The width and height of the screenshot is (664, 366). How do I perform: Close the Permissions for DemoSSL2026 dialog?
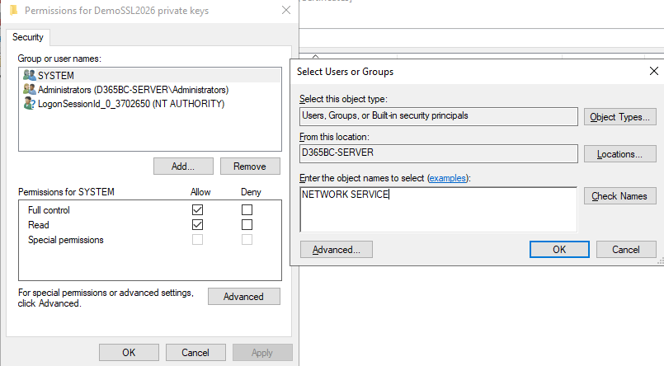click(x=286, y=10)
